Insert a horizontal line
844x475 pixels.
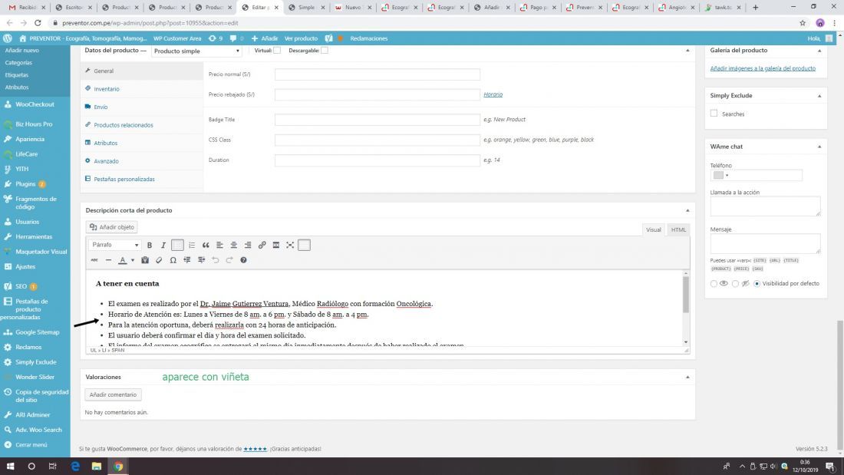click(108, 260)
